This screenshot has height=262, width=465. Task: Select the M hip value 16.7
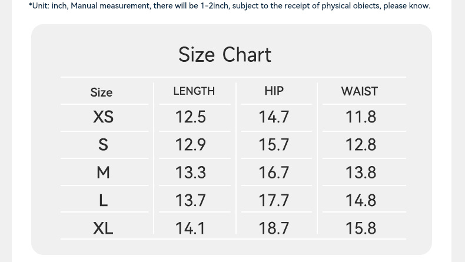pos(274,173)
